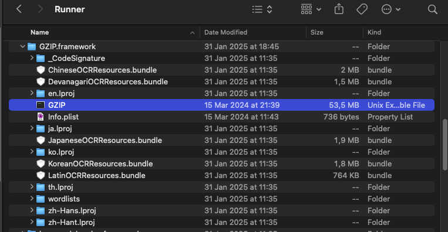Viewport: 448px width, 232px height.
Task: Click the vertical scrollbar thumb
Action: click(445, 145)
